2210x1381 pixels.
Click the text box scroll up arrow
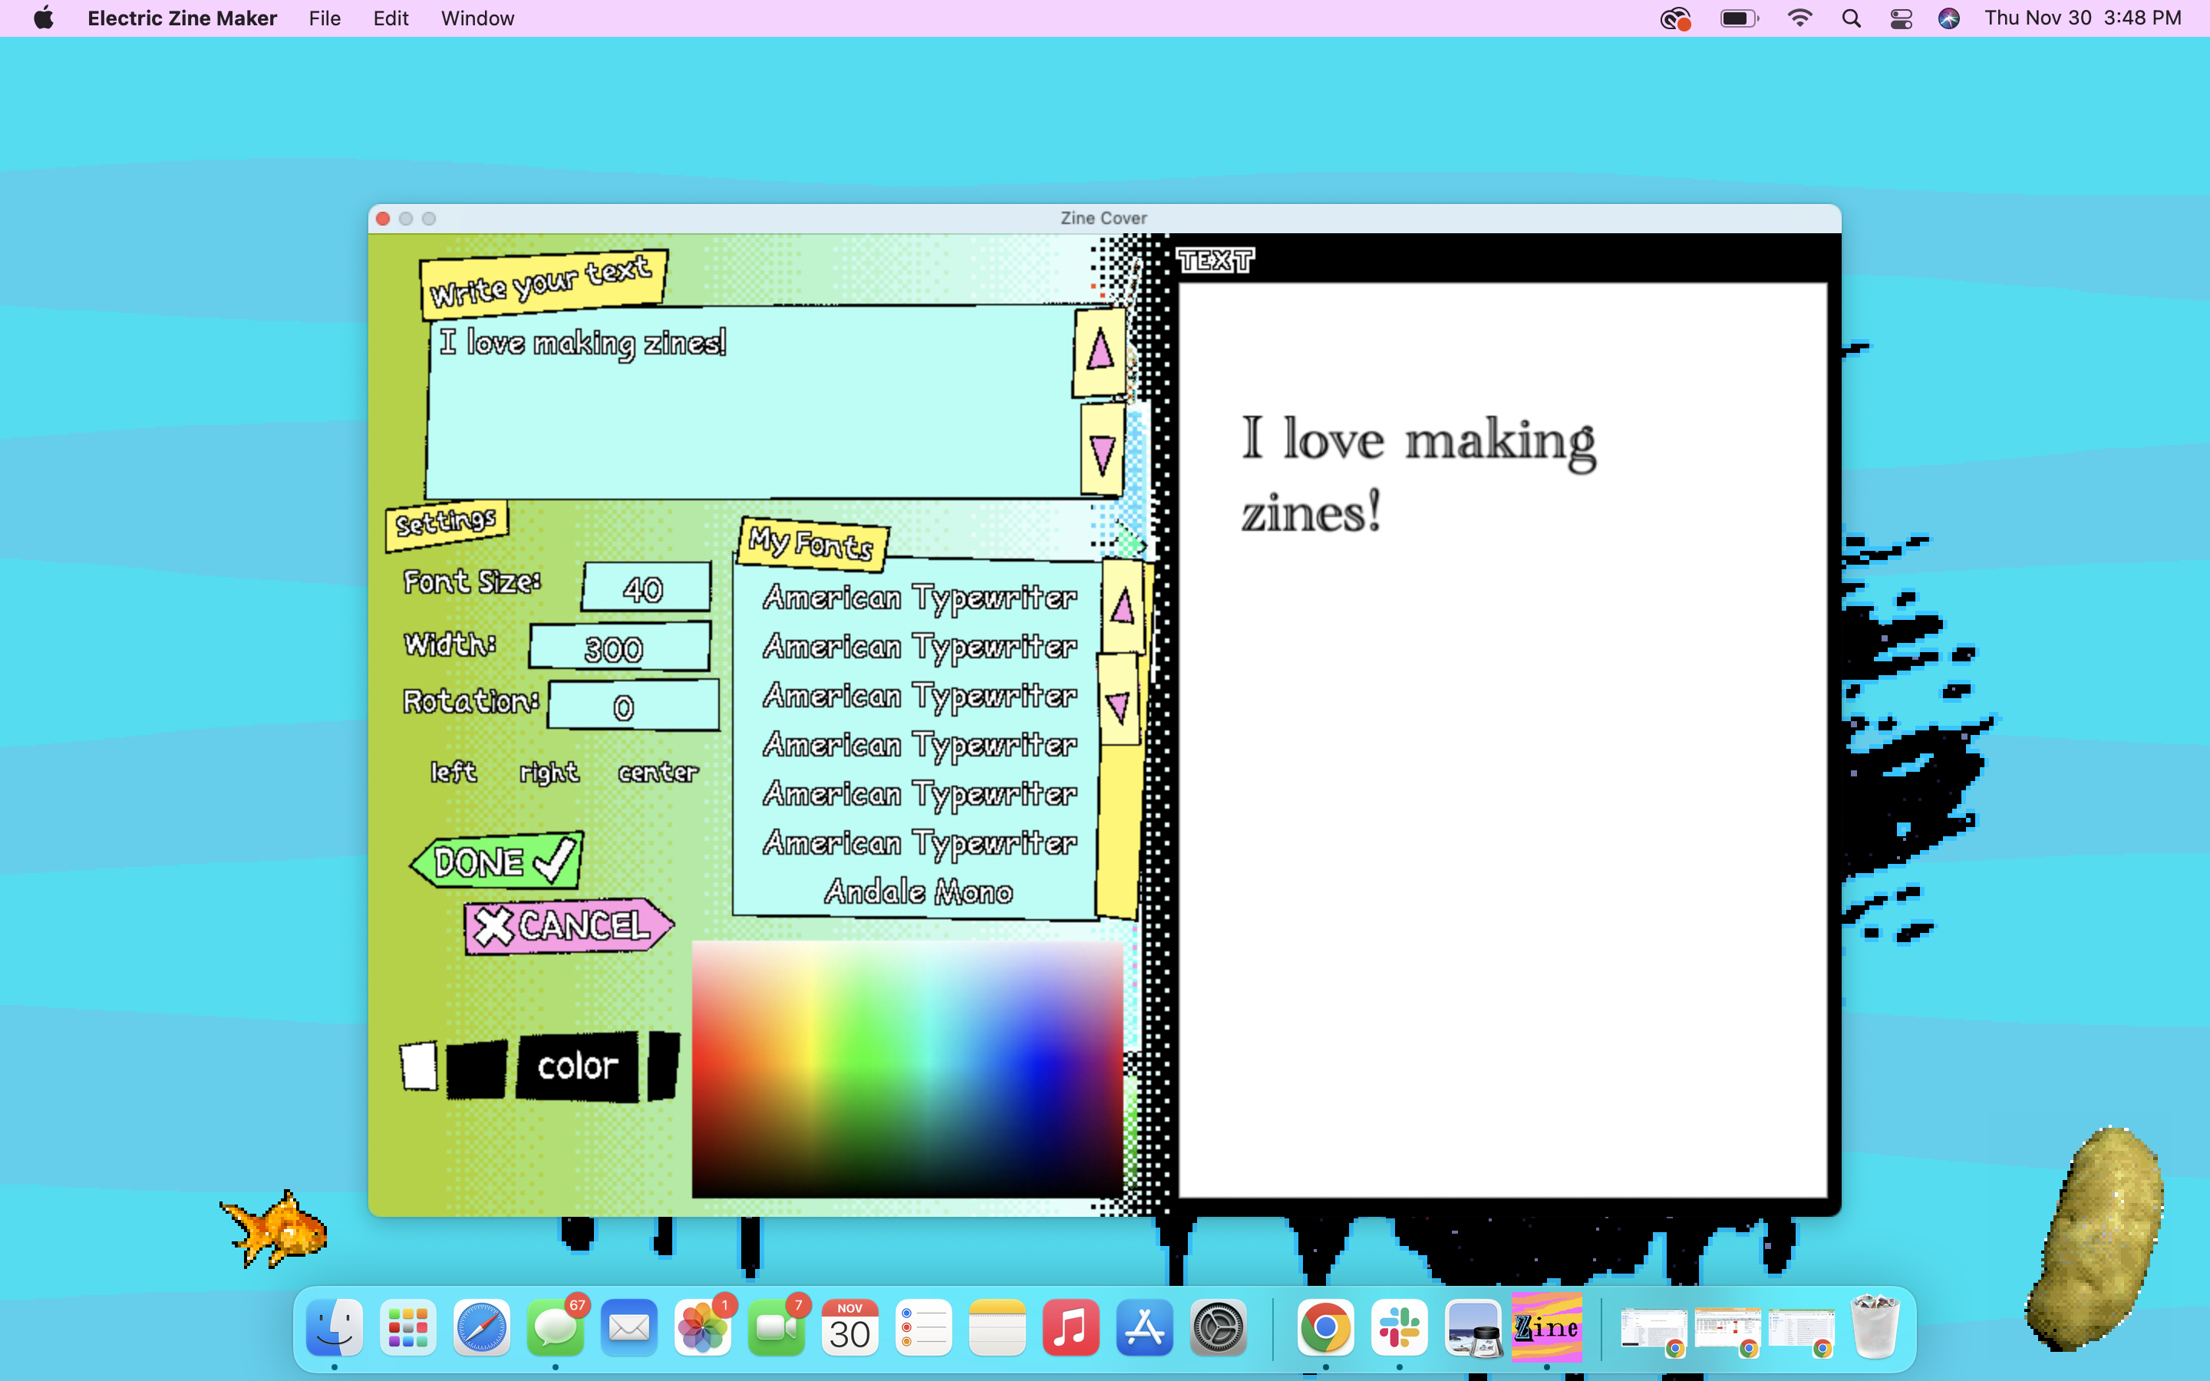(1100, 351)
